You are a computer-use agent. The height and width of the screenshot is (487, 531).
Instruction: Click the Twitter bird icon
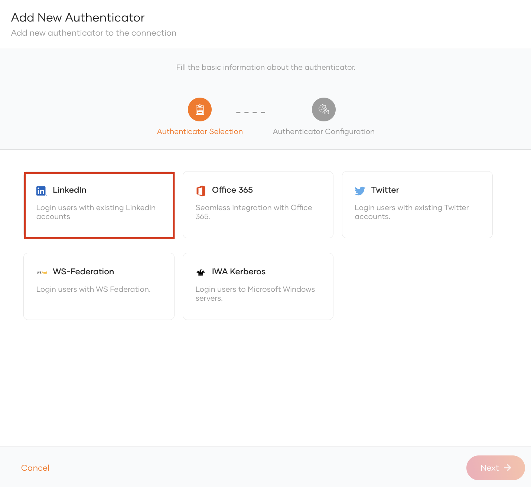click(x=360, y=191)
